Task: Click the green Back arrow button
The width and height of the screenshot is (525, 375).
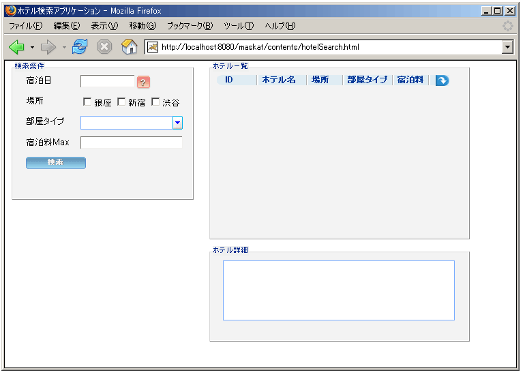Action: (17, 47)
